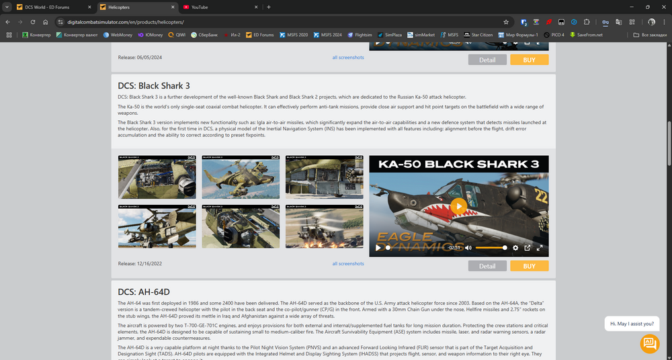Viewport: 672px width, 360px height.
Task: Open the Flightsim bookmark
Action: [x=360, y=35]
